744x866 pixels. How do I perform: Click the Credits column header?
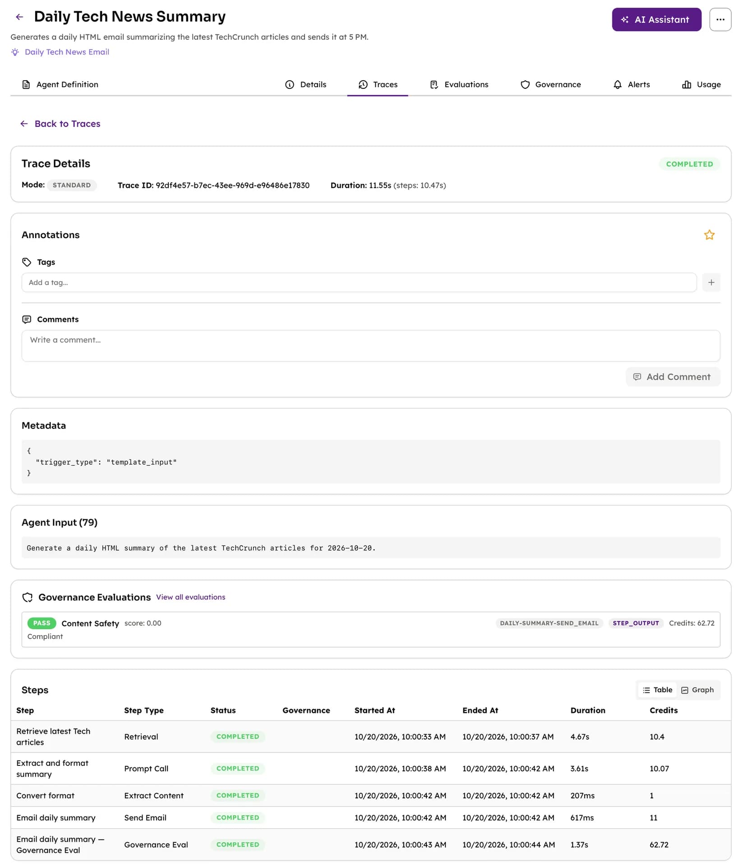(663, 710)
